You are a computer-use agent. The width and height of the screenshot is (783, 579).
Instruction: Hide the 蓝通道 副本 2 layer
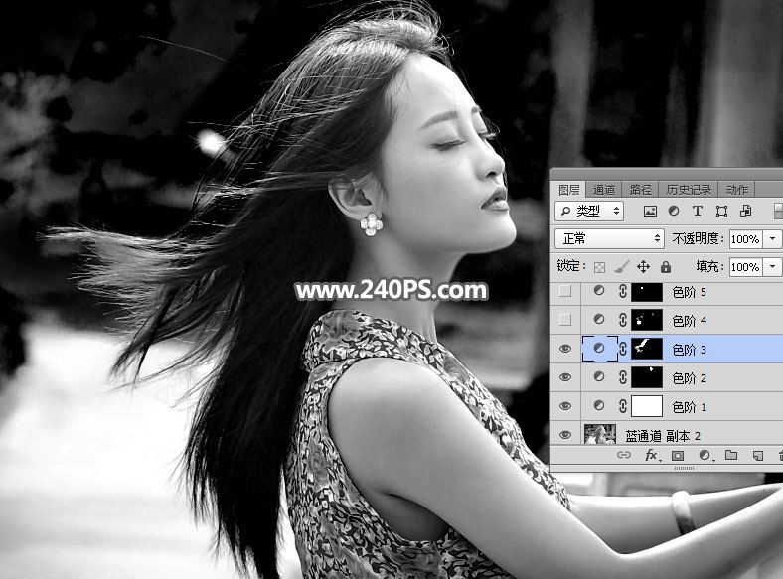[564, 435]
